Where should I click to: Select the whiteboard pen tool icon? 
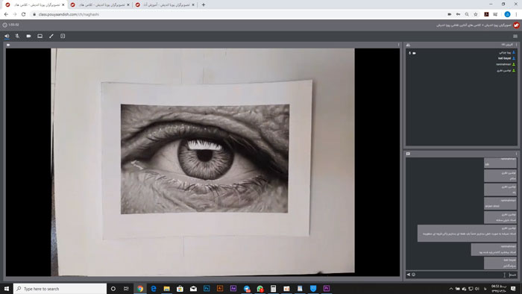[51, 36]
